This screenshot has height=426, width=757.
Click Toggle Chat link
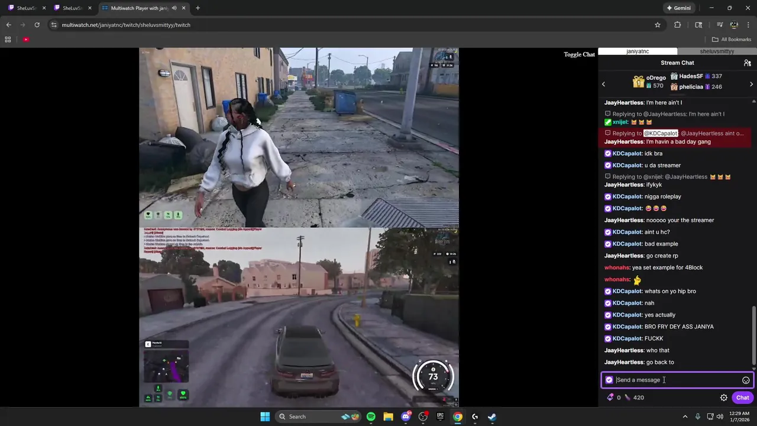[579, 54]
